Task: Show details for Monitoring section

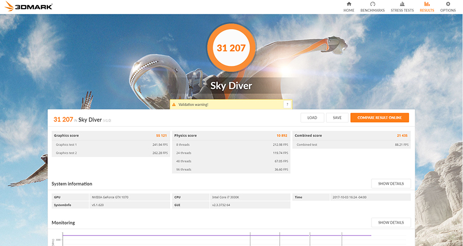Action: 391,223
